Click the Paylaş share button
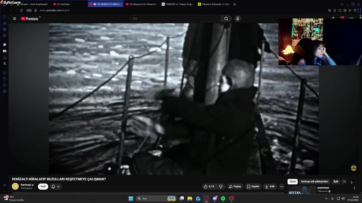The height and width of the screenshot is (203, 362). coord(235,186)
